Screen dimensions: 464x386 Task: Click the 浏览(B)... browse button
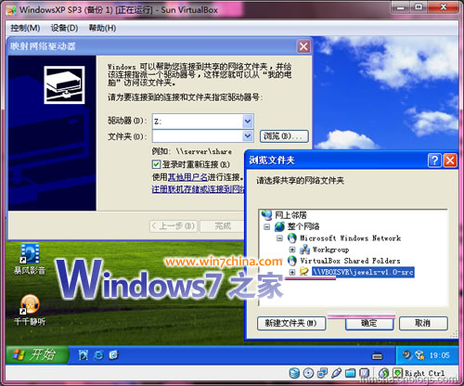click(x=284, y=136)
